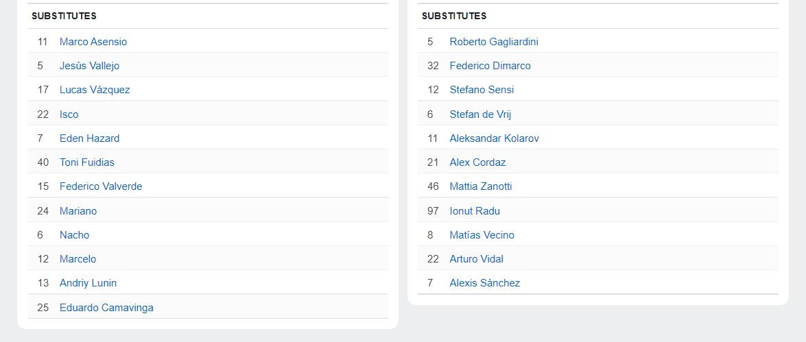Open Isco's profile link
Image resolution: width=806 pixels, height=342 pixels.
[x=69, y=114]
